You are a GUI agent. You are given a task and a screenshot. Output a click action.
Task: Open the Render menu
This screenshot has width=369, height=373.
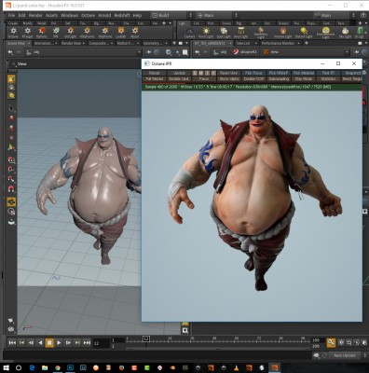pyautogui.click(x=35, y=15)
